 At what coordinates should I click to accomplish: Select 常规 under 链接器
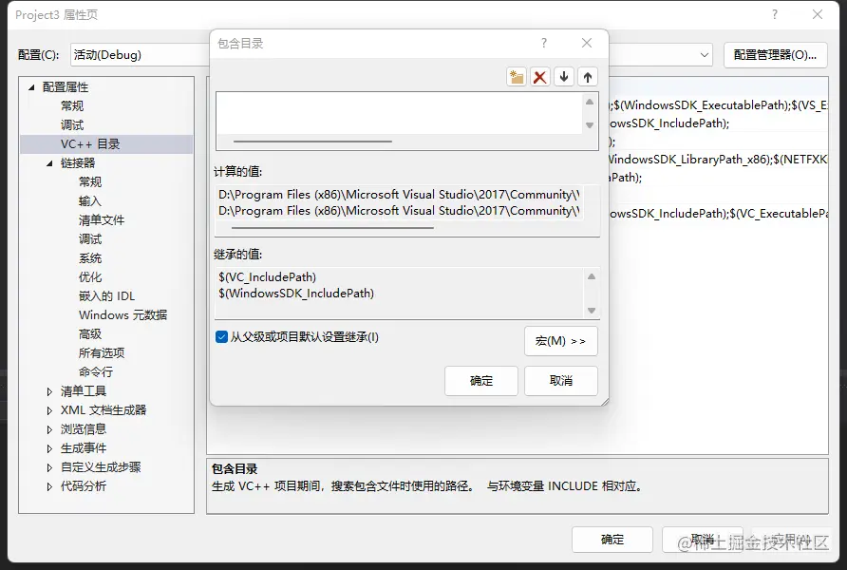[90, 182]
